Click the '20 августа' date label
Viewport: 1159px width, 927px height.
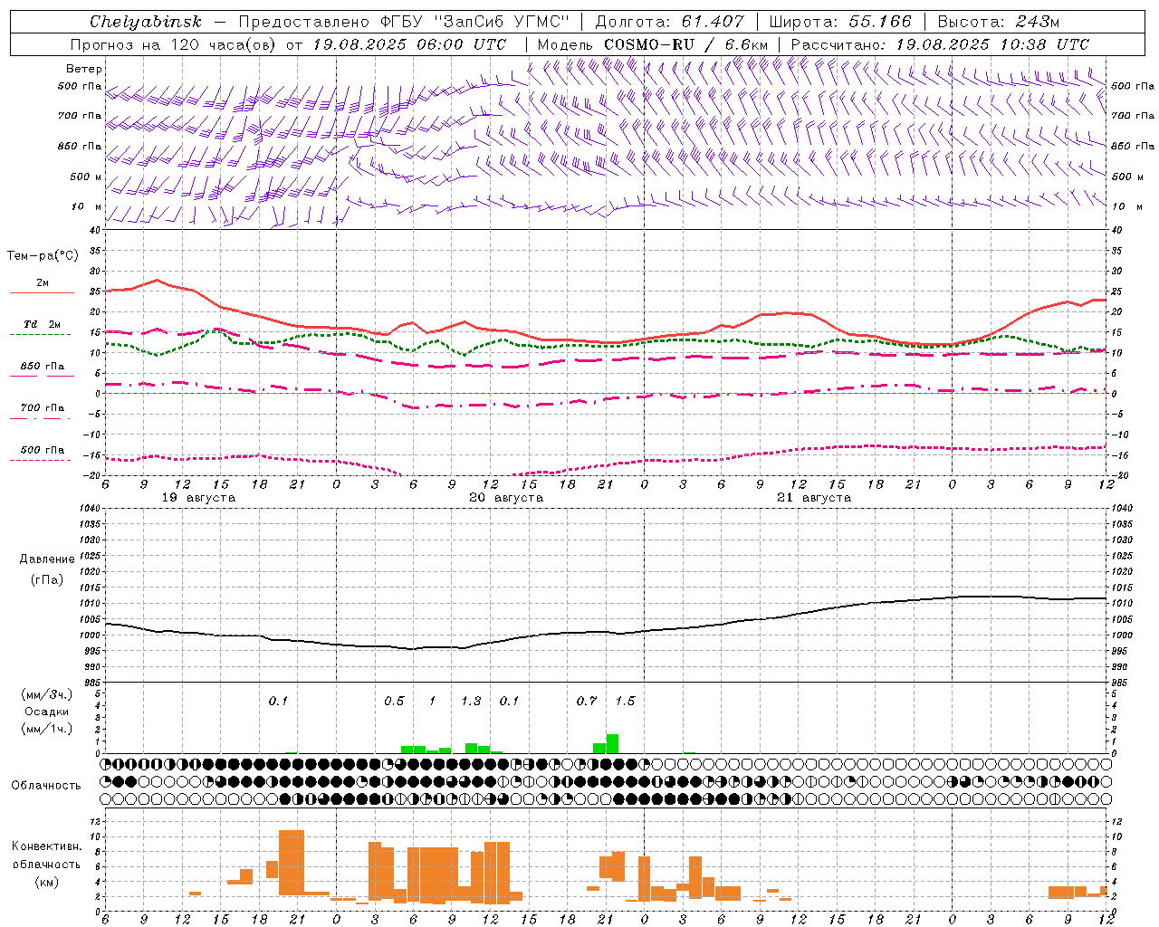pyautogui.click(x=506, y=498)
